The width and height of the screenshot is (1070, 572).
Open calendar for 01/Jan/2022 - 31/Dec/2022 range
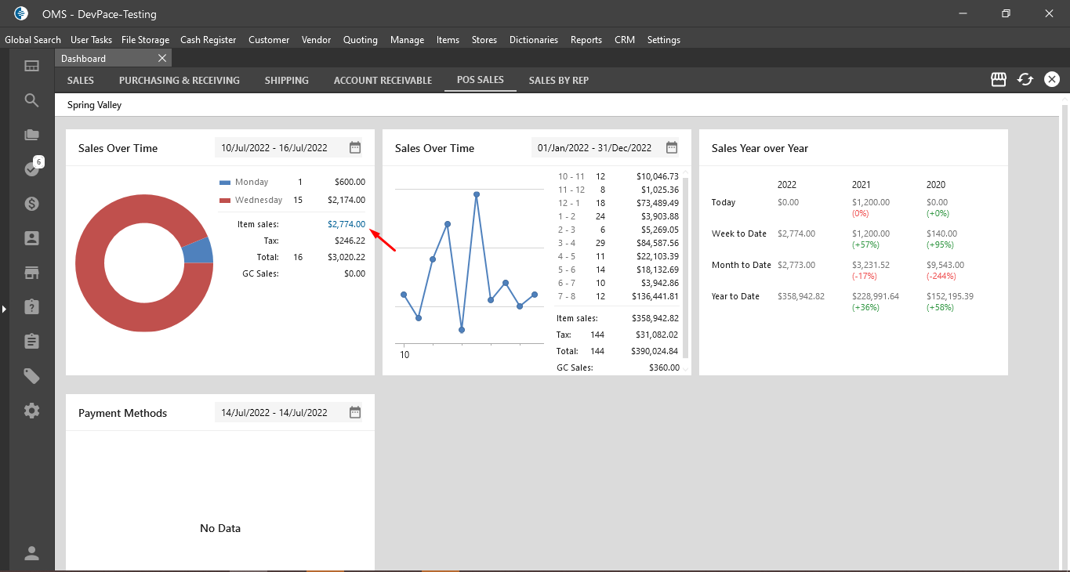[672, 147]
